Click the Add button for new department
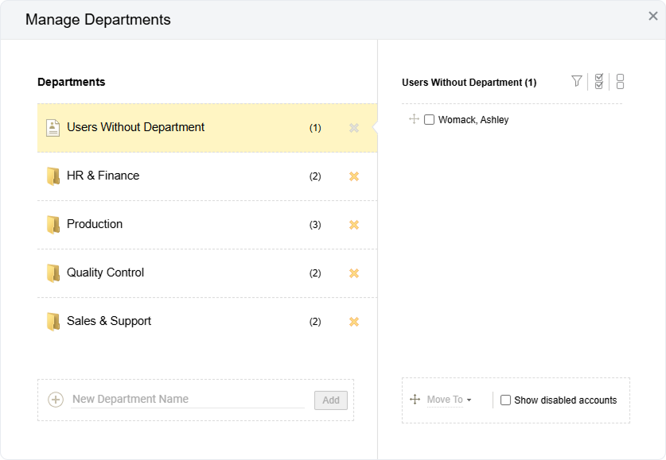The image size is (666, 460). [x=330, y=400]
